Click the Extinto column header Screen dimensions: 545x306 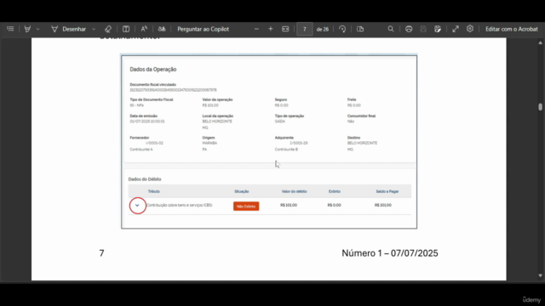(x=335, y=191)
